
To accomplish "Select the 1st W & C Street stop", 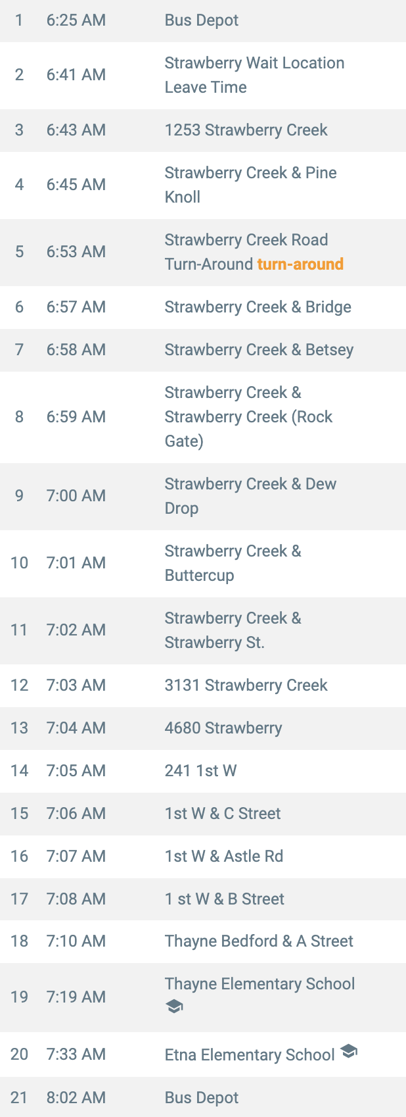I will (x=203, y=814).
